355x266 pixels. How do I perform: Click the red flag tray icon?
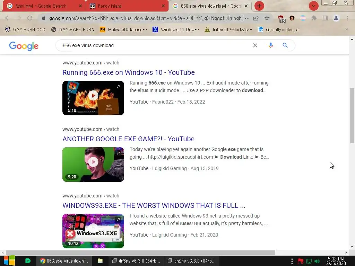point(301,261)
